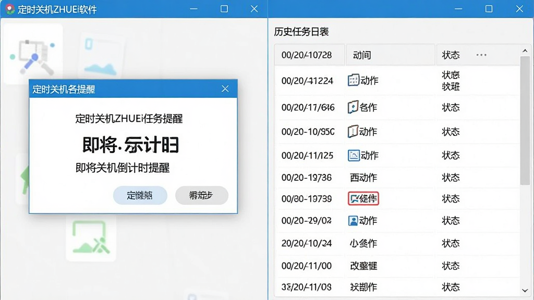This screenshot has height=300, width=534.
Task: Minimize the left 定时关机 window
Action: coord(194,9)
